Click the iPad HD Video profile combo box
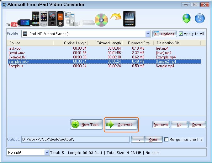Screen dimensions: 212x163 click(86, 34)
